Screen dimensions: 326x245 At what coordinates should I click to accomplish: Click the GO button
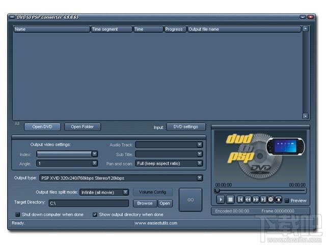(x=191, y=200)
